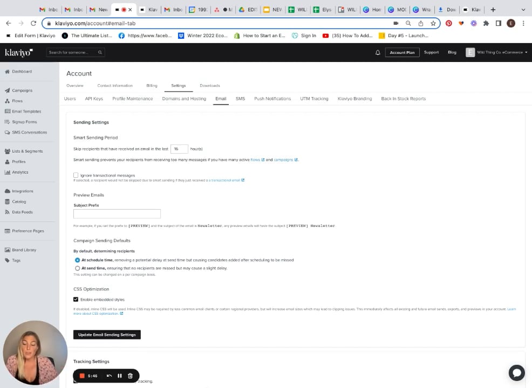This screenshot has width=532, height=388.
Task: Open Campaigns in the sidebar
Action: [19, 91]
